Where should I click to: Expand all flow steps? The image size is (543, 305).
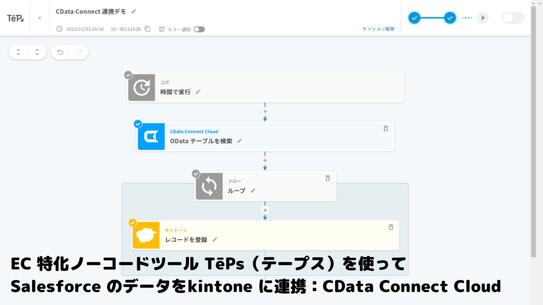click(x=37, y=52)
